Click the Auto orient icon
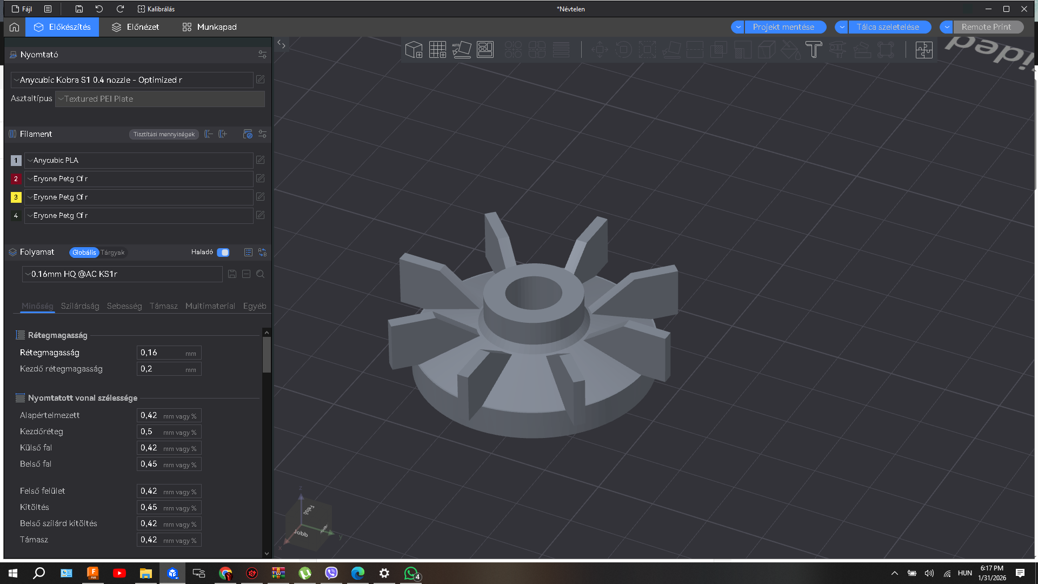1038x584 pixels. 461,50
